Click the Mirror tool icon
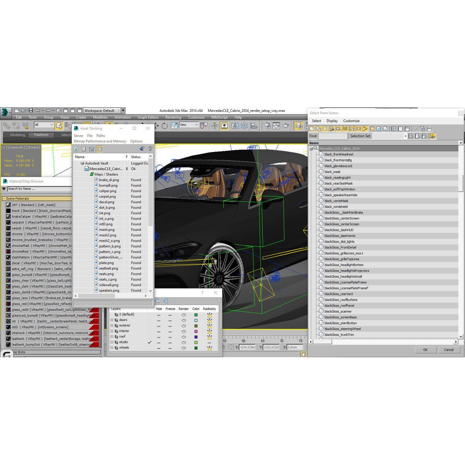This screenshot has width=465, height=465. [235, 126]
